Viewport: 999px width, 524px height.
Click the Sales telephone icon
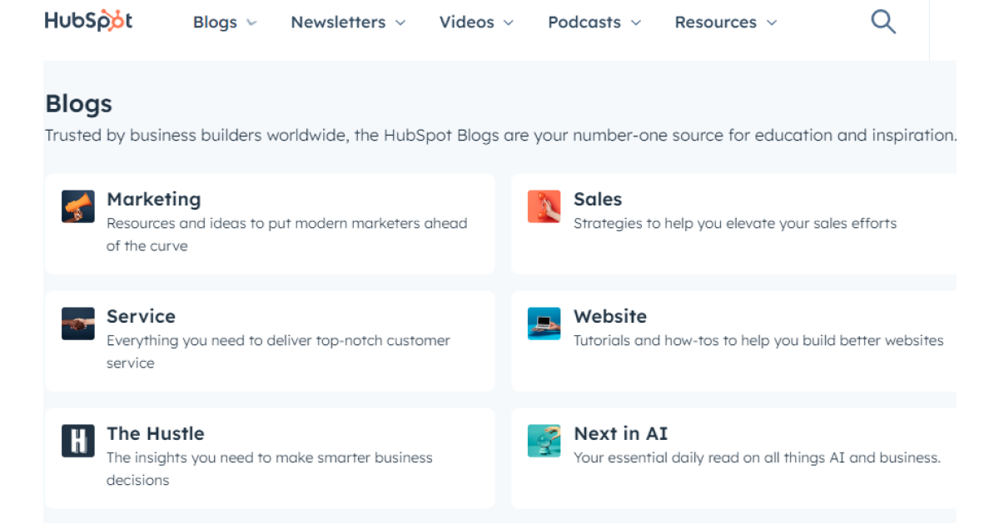tap(544, 206)
